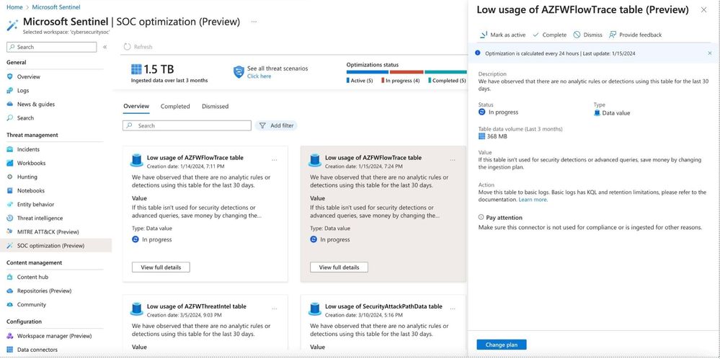Select the AZFWThreatIntel table card title
The height and width of the screenshot is (359, 720).
click(197, 306)
